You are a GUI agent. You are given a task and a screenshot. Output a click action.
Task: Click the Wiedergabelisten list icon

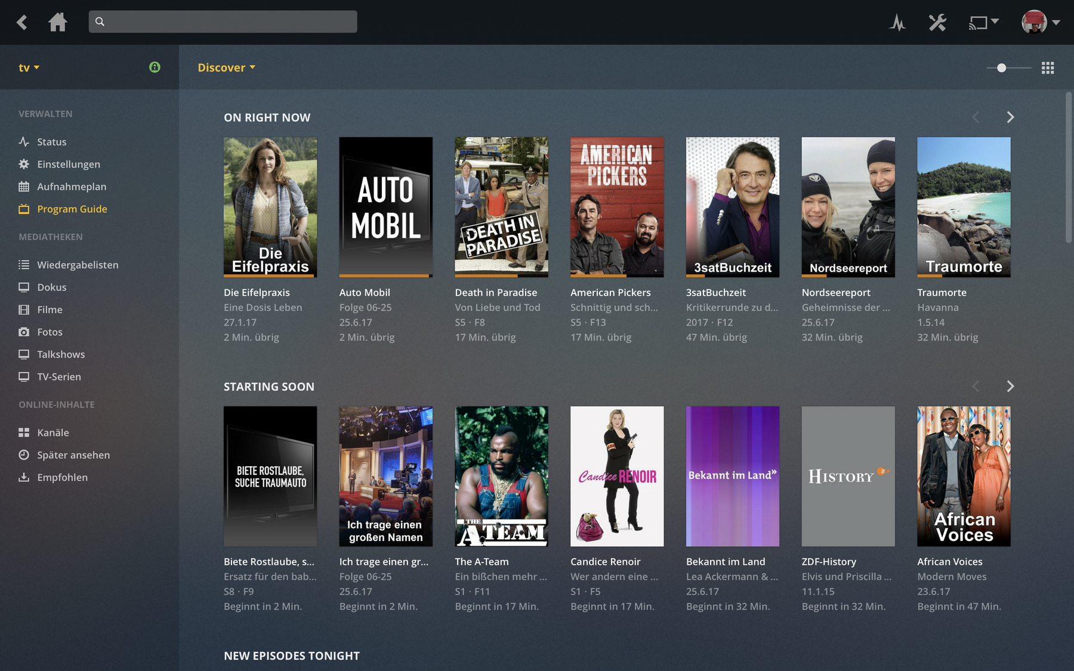(24, 265)
